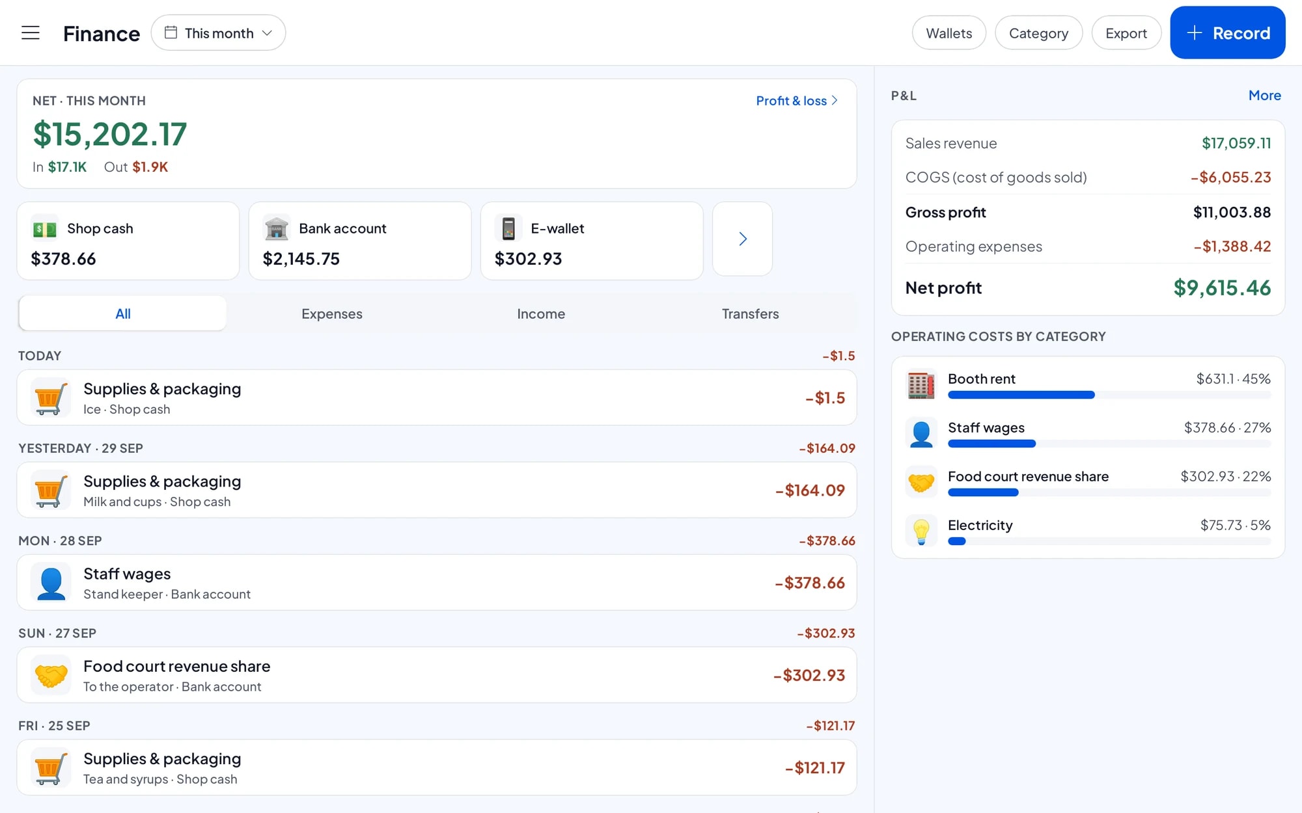The image size is (1302, 813).
Task: Switch to the Transfers tab
Action: 750,313
